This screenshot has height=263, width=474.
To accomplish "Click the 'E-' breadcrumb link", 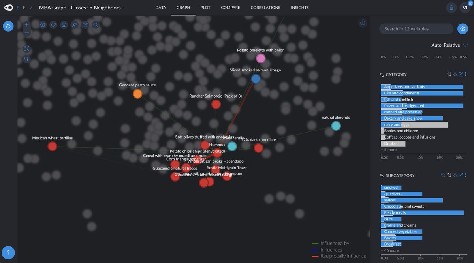I will pos(26,8).
